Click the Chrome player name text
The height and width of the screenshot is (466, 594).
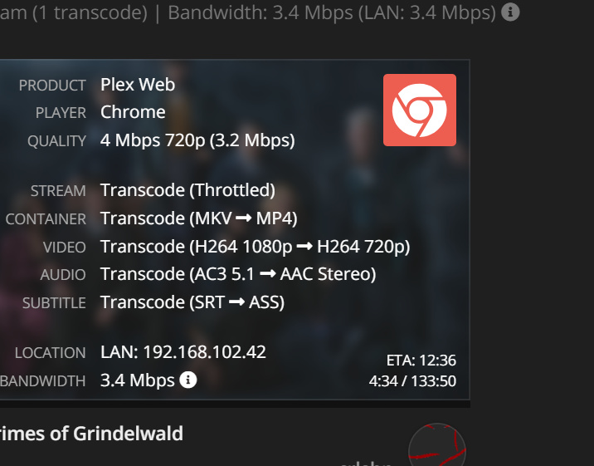pos(133,112)
